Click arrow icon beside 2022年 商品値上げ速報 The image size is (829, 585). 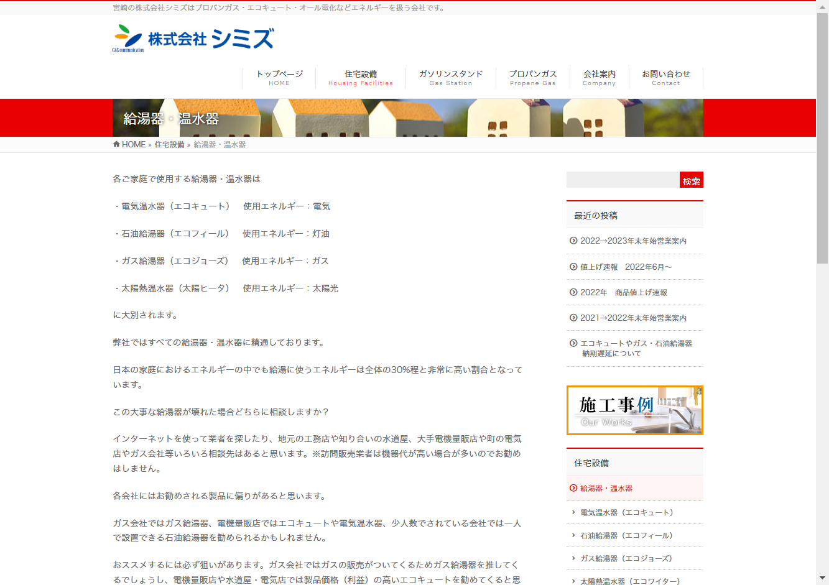[573, 292]
